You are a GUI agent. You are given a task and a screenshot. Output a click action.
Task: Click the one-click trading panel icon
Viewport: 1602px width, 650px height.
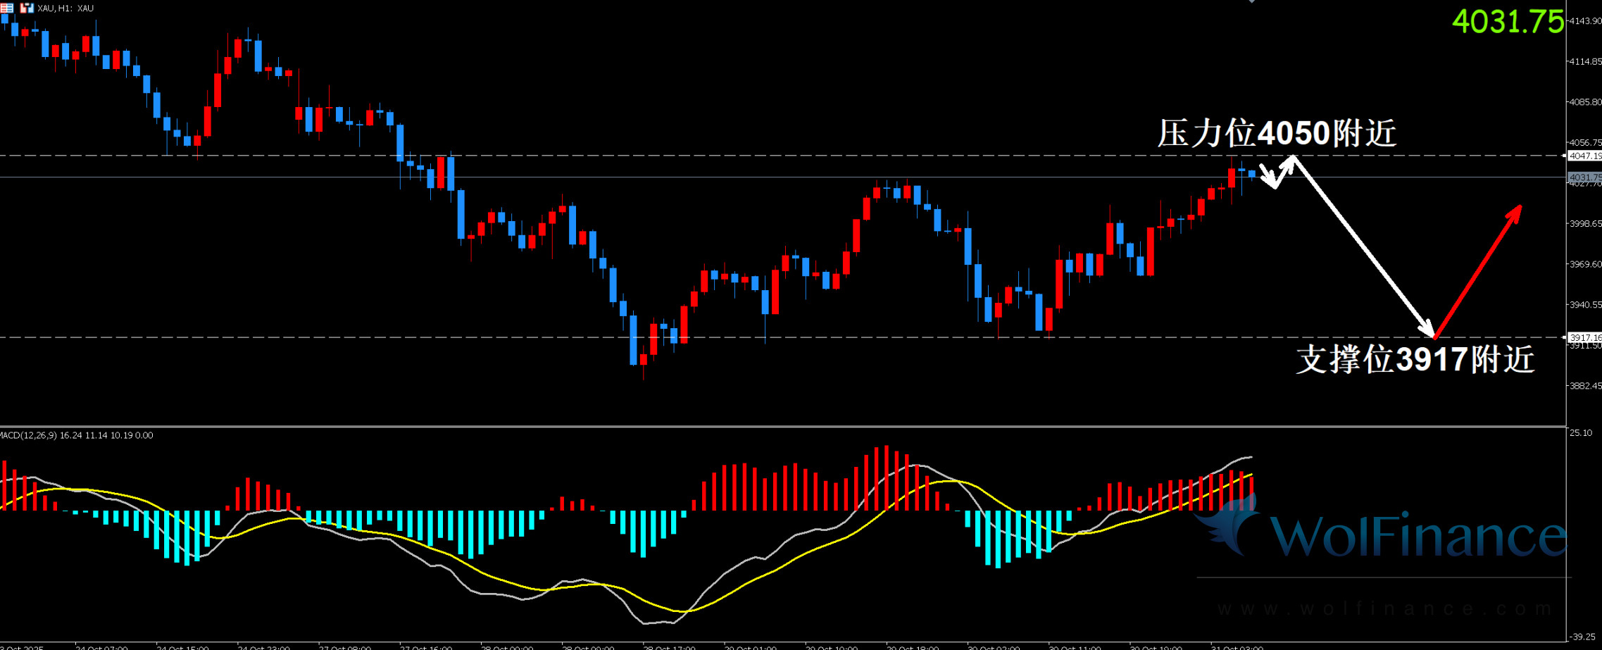coord(27,8)
